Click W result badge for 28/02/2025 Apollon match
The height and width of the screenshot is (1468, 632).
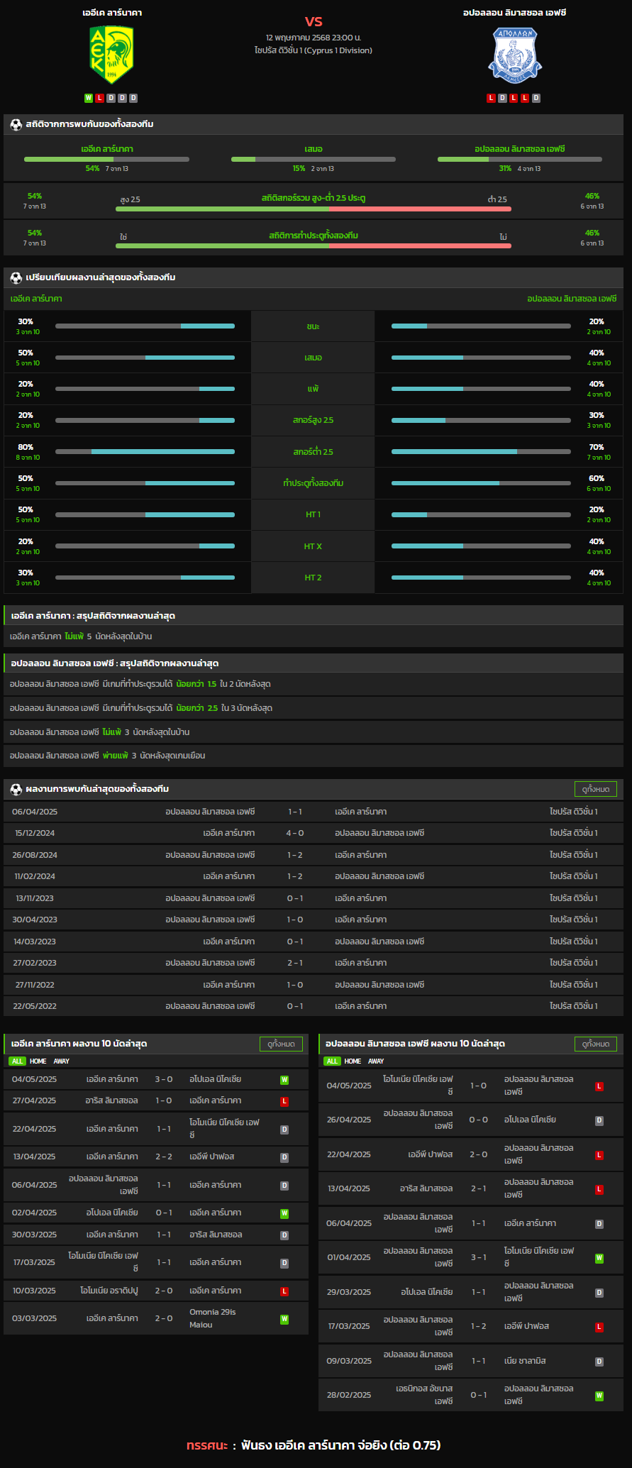tap(599, 1396)
